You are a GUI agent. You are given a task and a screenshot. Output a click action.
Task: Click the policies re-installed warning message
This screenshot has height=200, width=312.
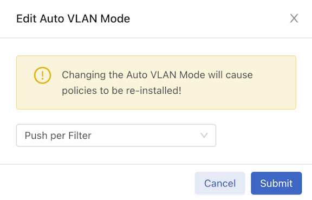coord(157,83)
